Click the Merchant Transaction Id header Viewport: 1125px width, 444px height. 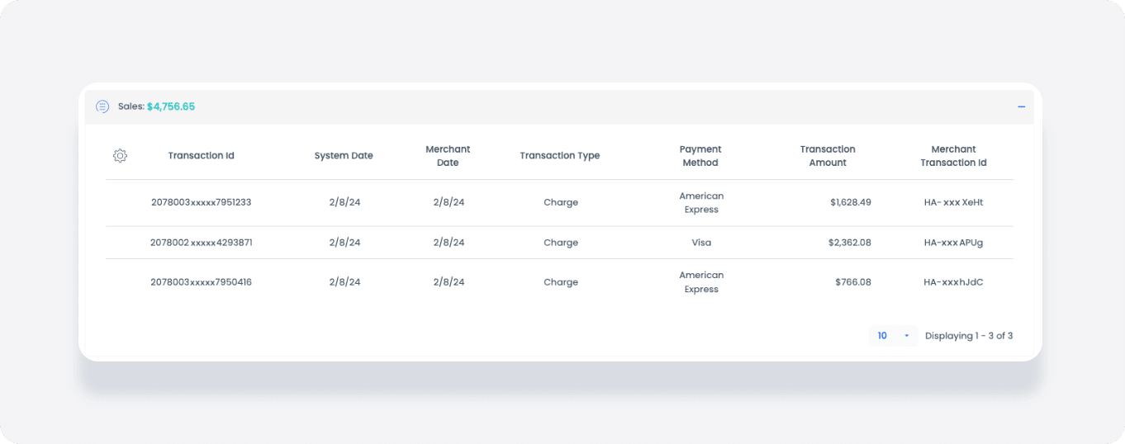point(953,156)
